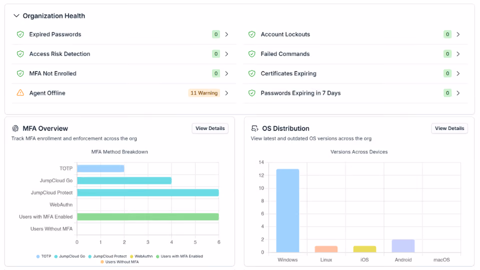This screenshot has width=480, height=270.
Task: Click the macOS axis label
Action: coord(441,259)
